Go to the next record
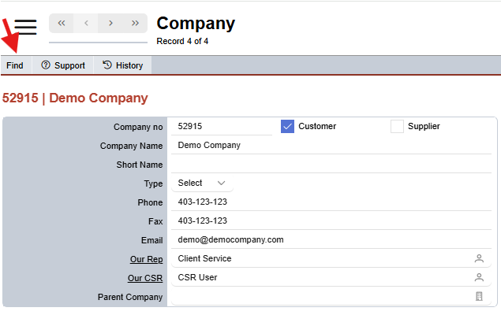The width and height of the screenshot is (501, 315). [110, 24]
